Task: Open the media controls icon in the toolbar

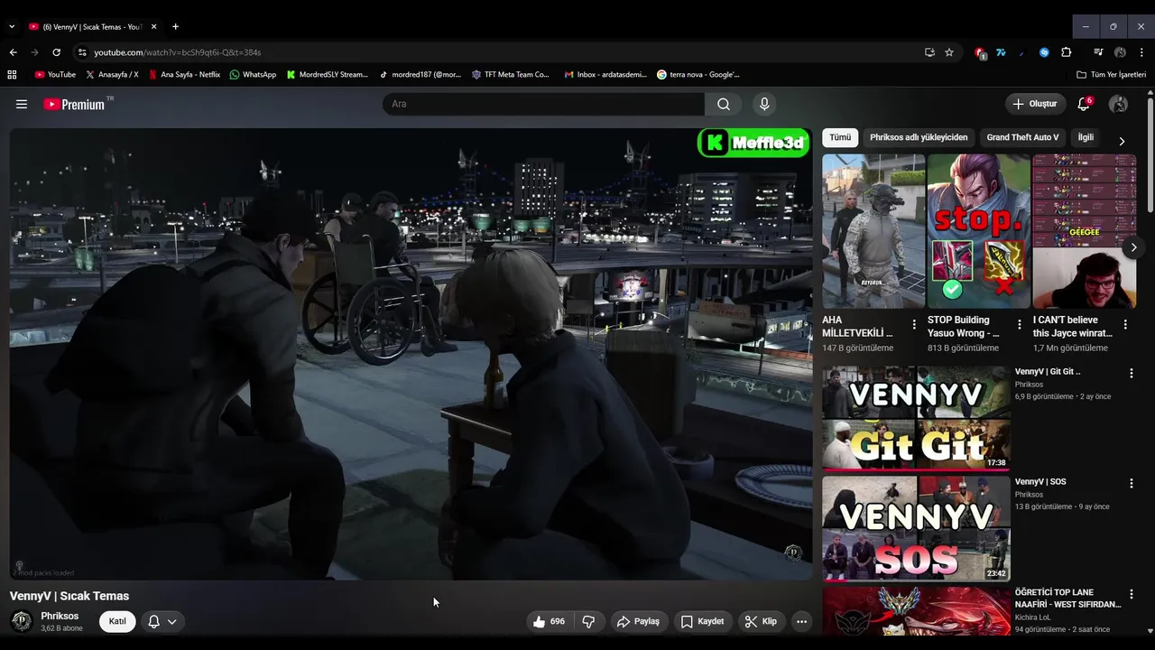Action: click(1098, 52)
